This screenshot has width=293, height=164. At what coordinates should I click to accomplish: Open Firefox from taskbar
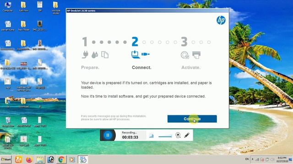click(29, 159)
